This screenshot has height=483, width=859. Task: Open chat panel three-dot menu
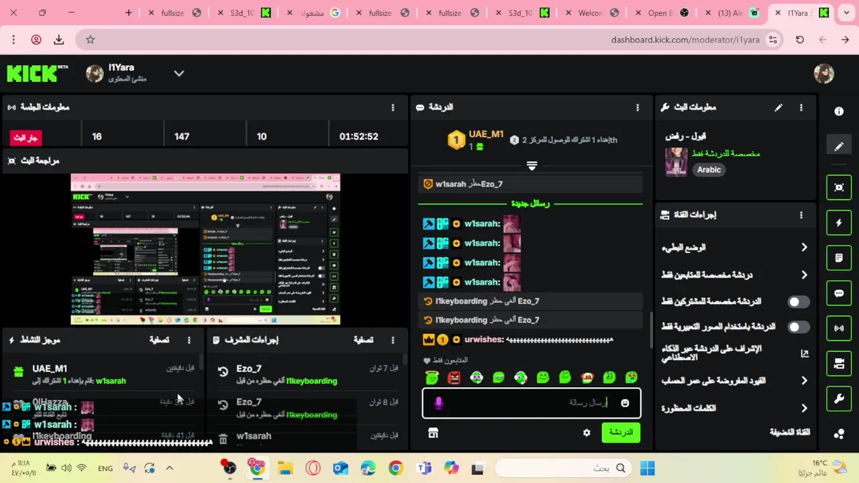coord(638,107)
